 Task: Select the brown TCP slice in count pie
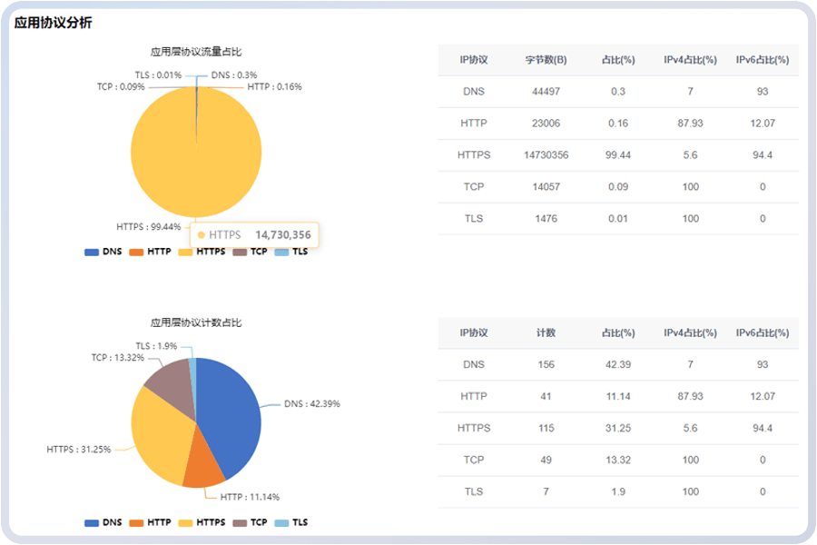pos(168,381)
